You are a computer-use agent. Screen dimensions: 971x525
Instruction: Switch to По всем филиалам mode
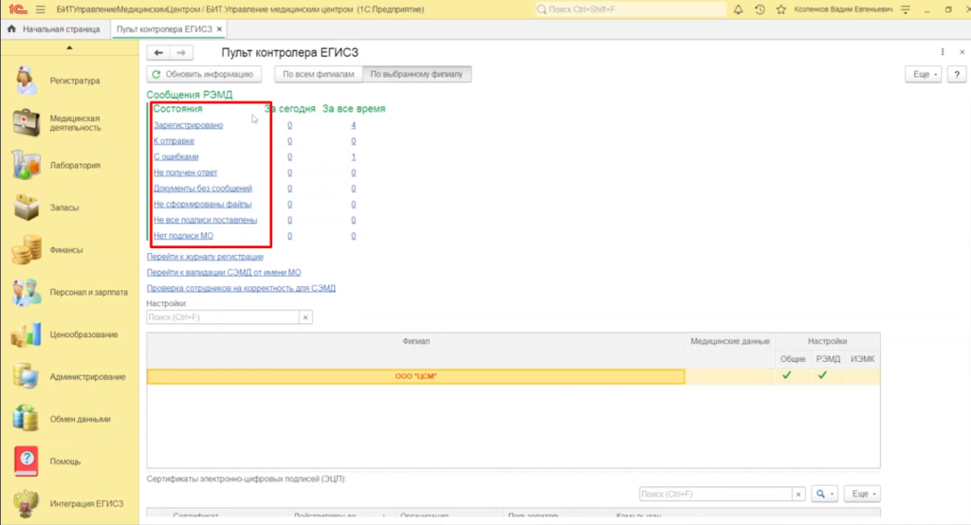pyautogui.click(x=318, y=74)
